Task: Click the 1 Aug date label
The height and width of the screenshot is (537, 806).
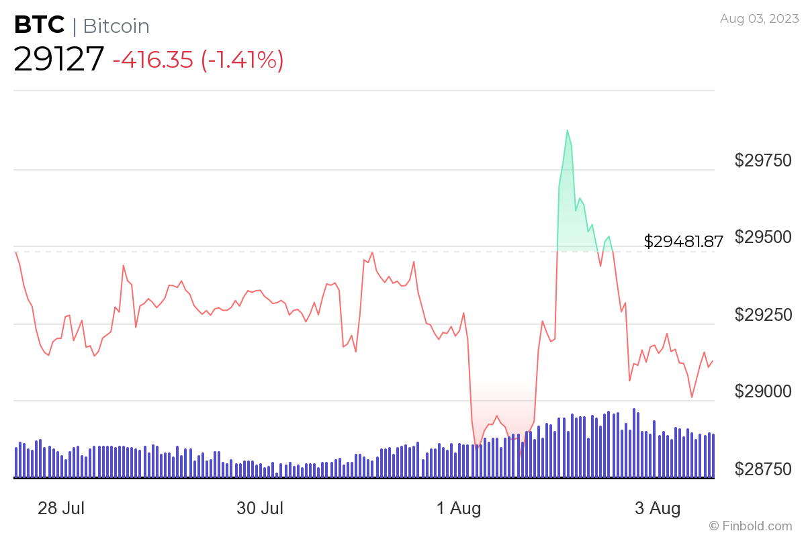Action: pos(459,508)
